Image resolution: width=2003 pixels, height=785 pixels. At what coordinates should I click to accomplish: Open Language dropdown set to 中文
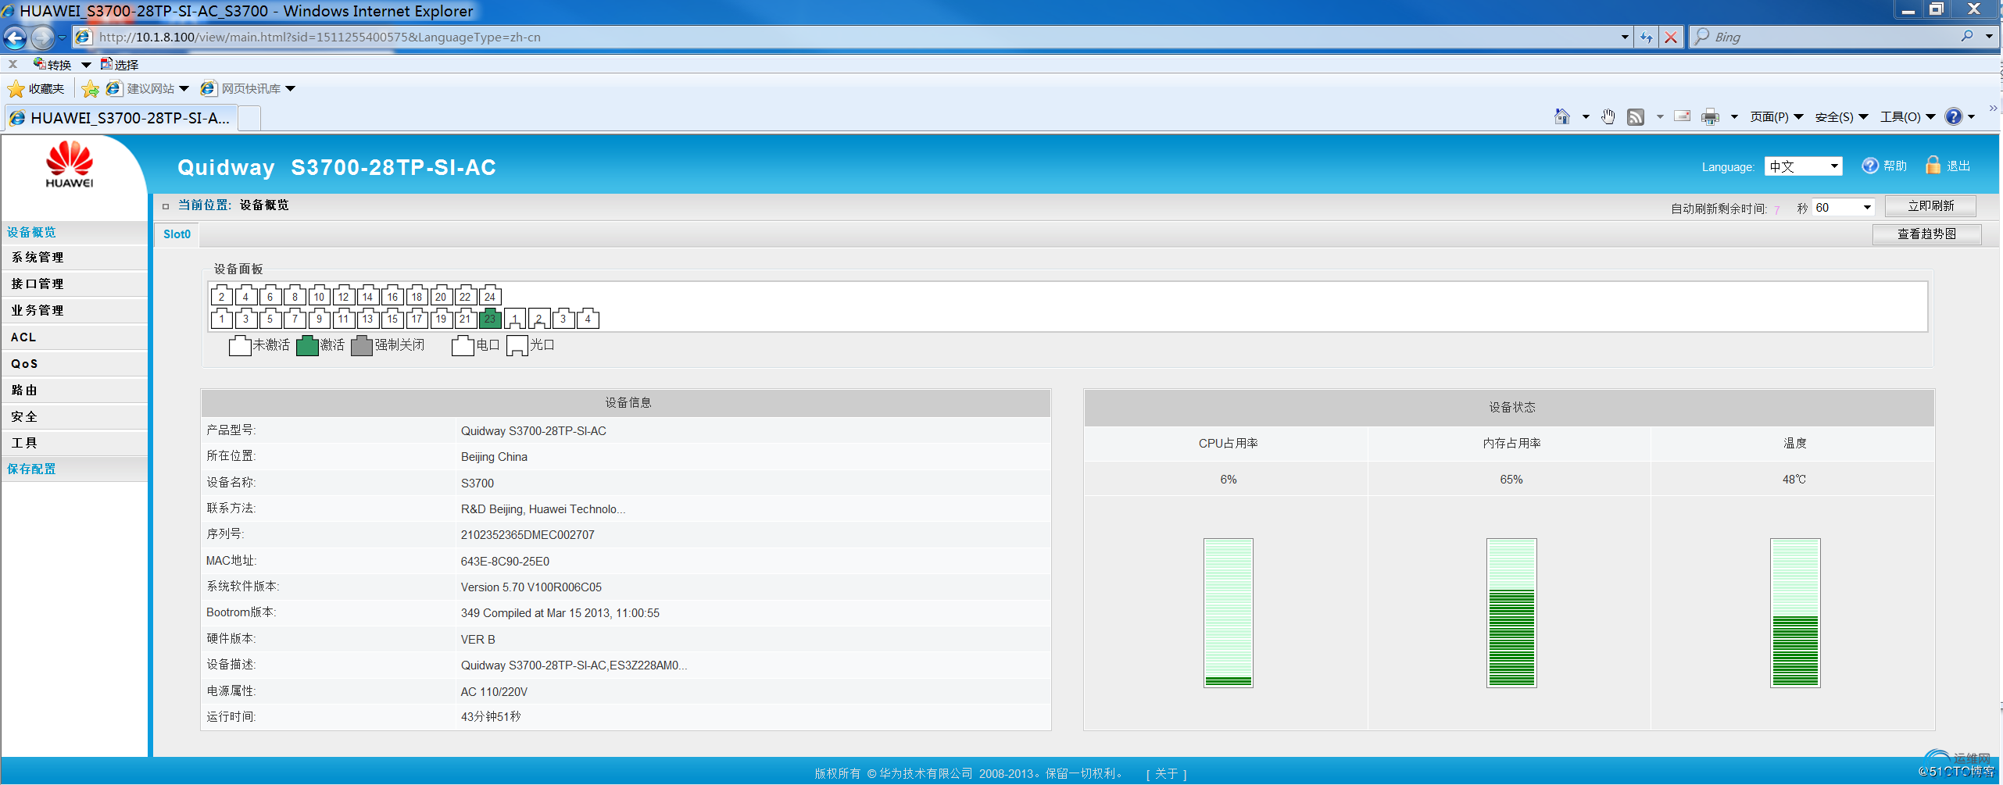pyautogui.click(x=1803, y=166)
